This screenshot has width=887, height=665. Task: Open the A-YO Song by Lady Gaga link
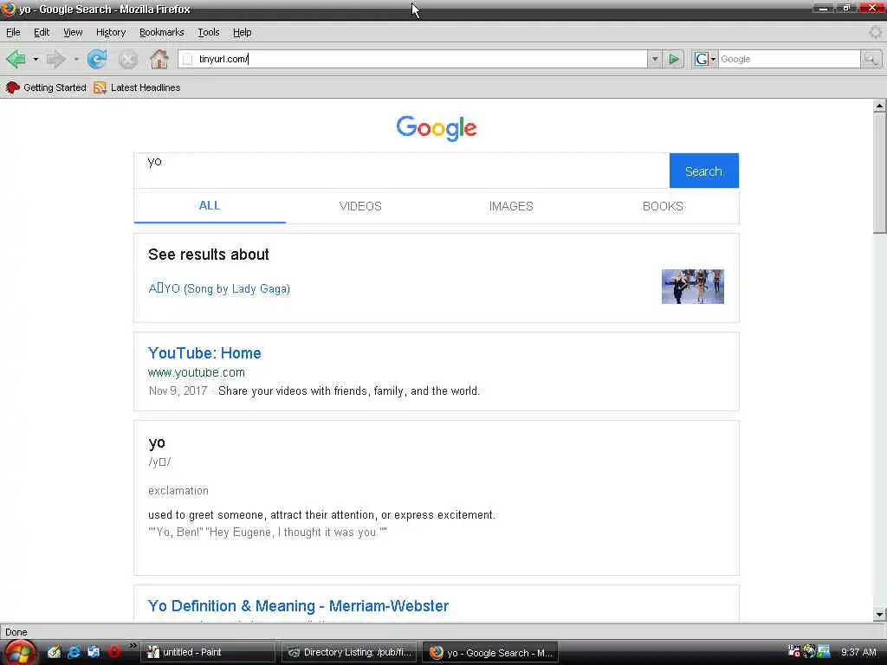pyautogui.click(x=219, y=289)
